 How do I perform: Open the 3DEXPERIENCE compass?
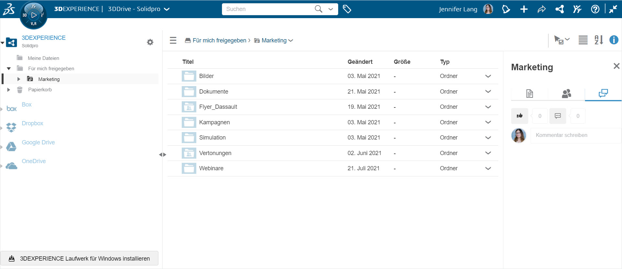[34, 15]
